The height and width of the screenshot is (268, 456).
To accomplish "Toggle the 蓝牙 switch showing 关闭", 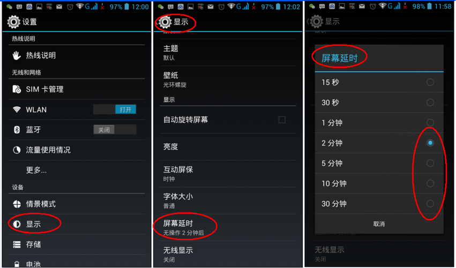I will (x=115, y=130).
